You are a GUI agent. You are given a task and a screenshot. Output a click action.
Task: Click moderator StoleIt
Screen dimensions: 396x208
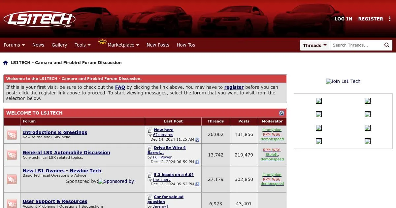pyautogui.click(x=272, y=155)
